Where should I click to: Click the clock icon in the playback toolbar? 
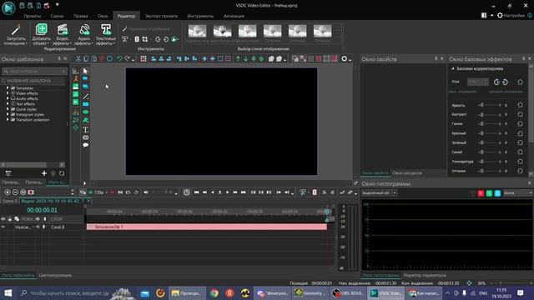[x=187, y=192]
